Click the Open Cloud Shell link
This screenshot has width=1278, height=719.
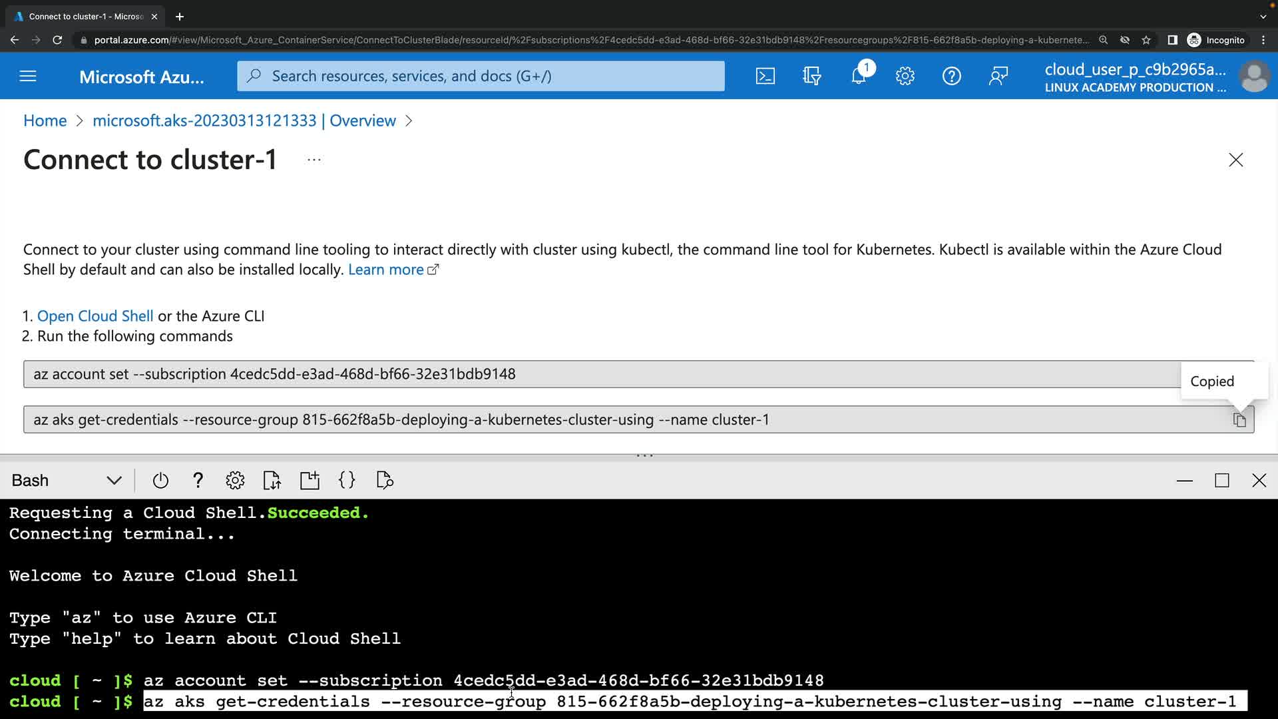click(x=95, y=316)
